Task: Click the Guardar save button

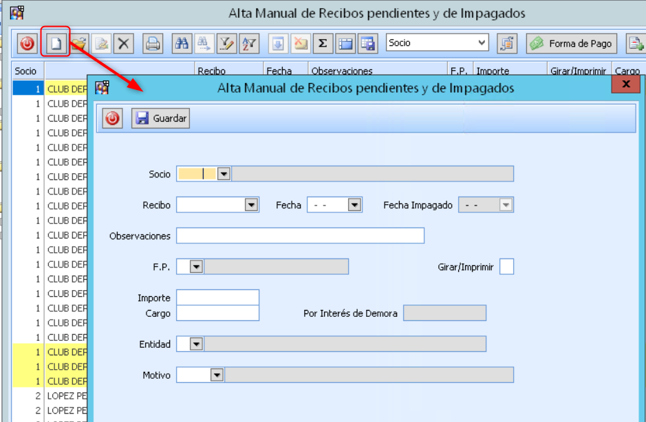Action: (161, 118)
